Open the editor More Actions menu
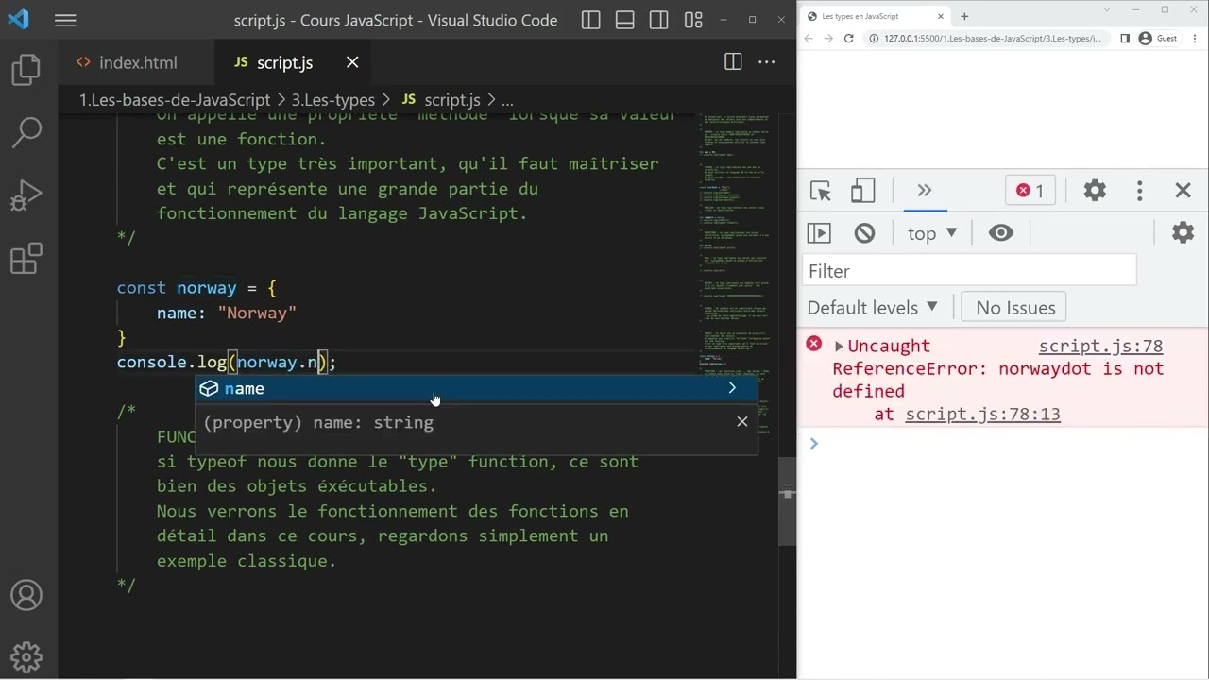Screen dimensions: 1209x680 (x=767, y=62)
